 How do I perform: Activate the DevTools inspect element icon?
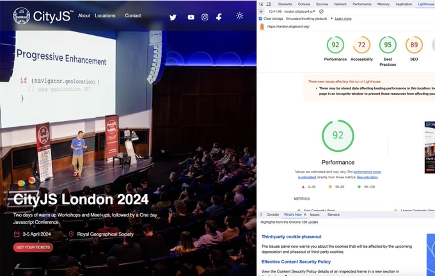[x=261, y=4]
